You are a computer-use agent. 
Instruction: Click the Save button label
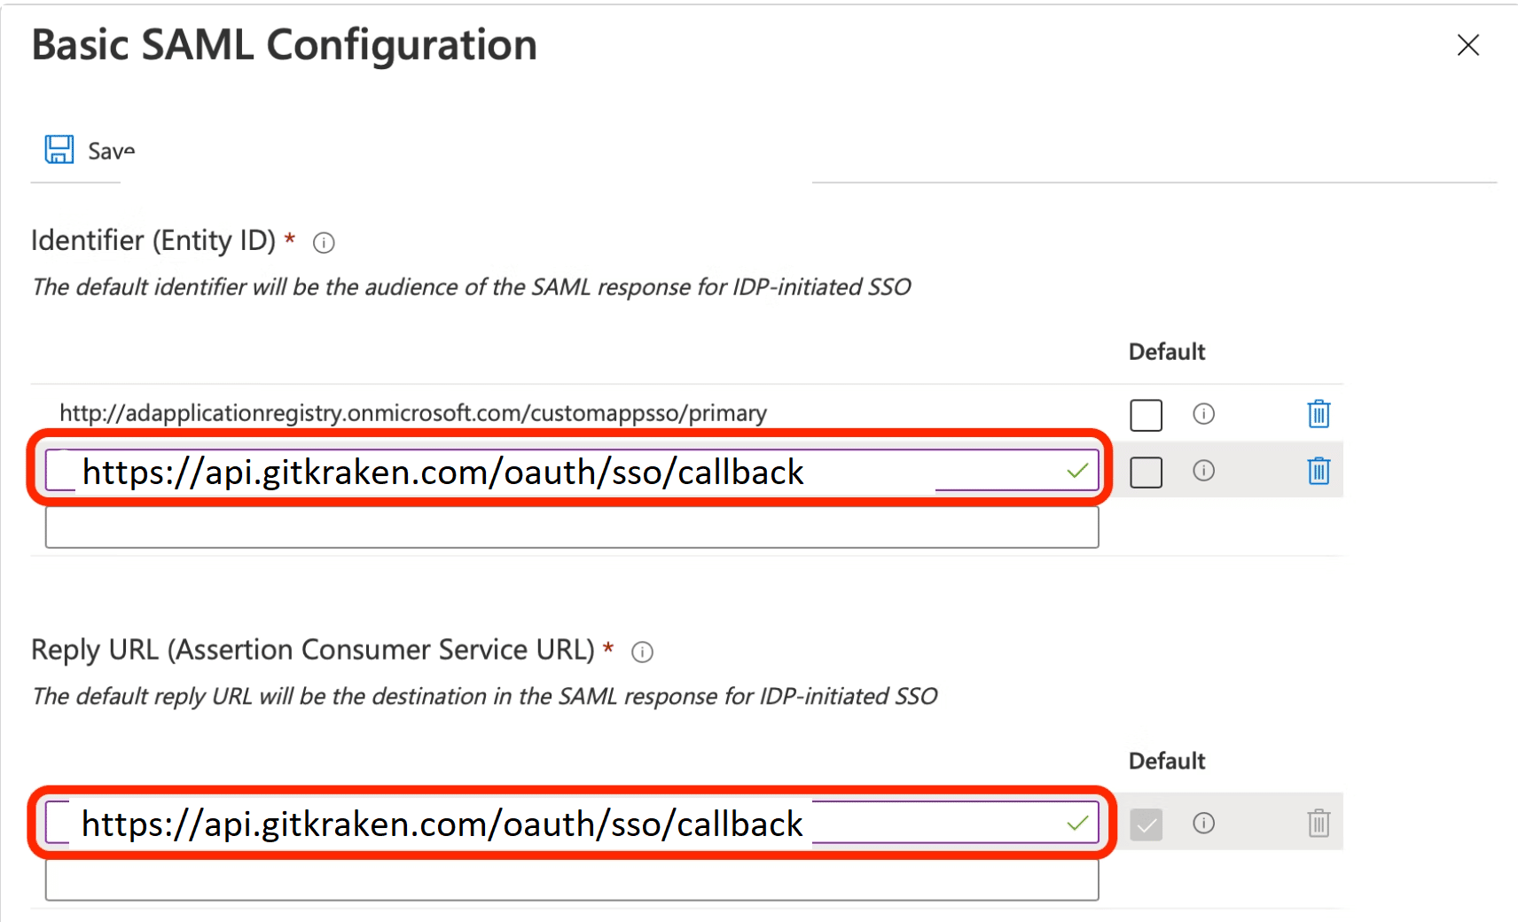tap(112, 152)
